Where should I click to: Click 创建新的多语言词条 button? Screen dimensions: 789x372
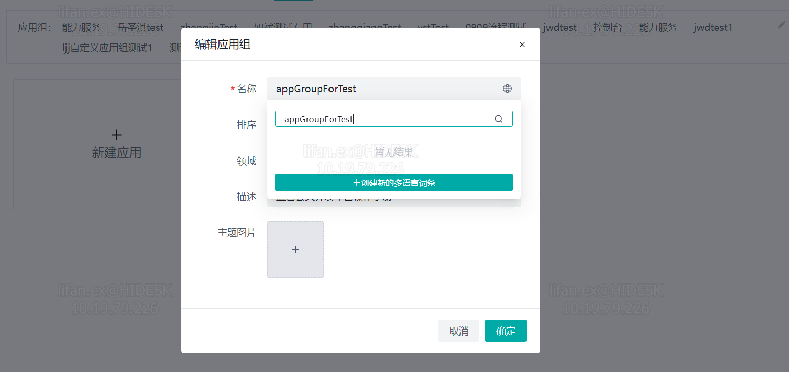(394, 182)
